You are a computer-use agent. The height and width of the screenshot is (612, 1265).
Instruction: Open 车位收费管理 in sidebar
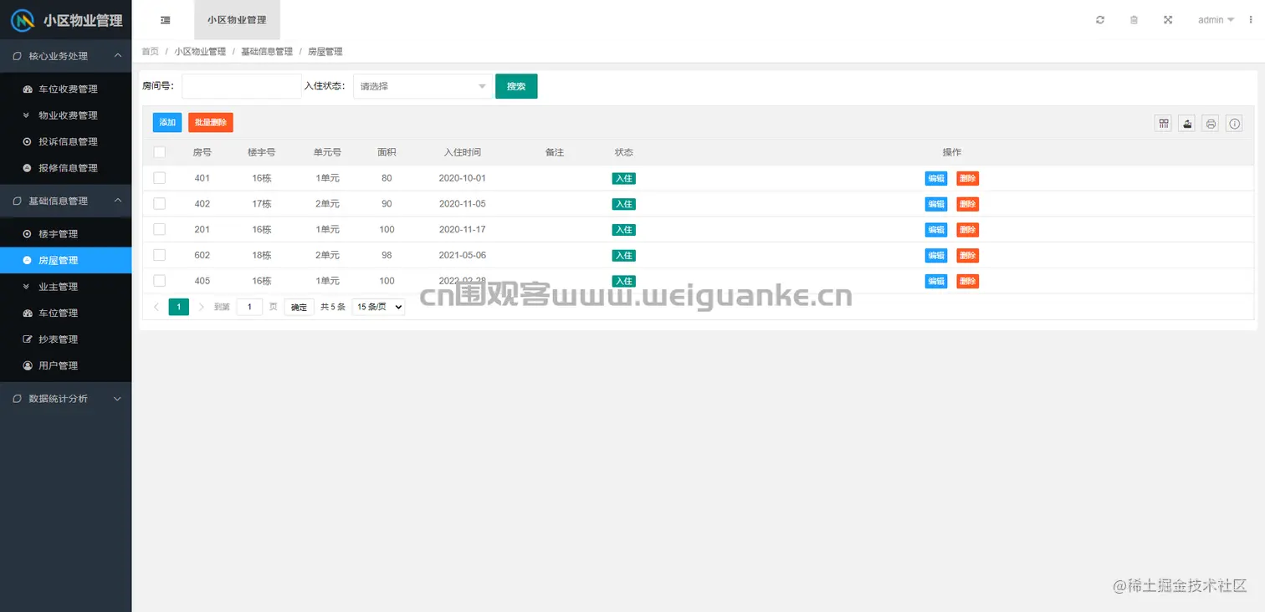[65, 89]
